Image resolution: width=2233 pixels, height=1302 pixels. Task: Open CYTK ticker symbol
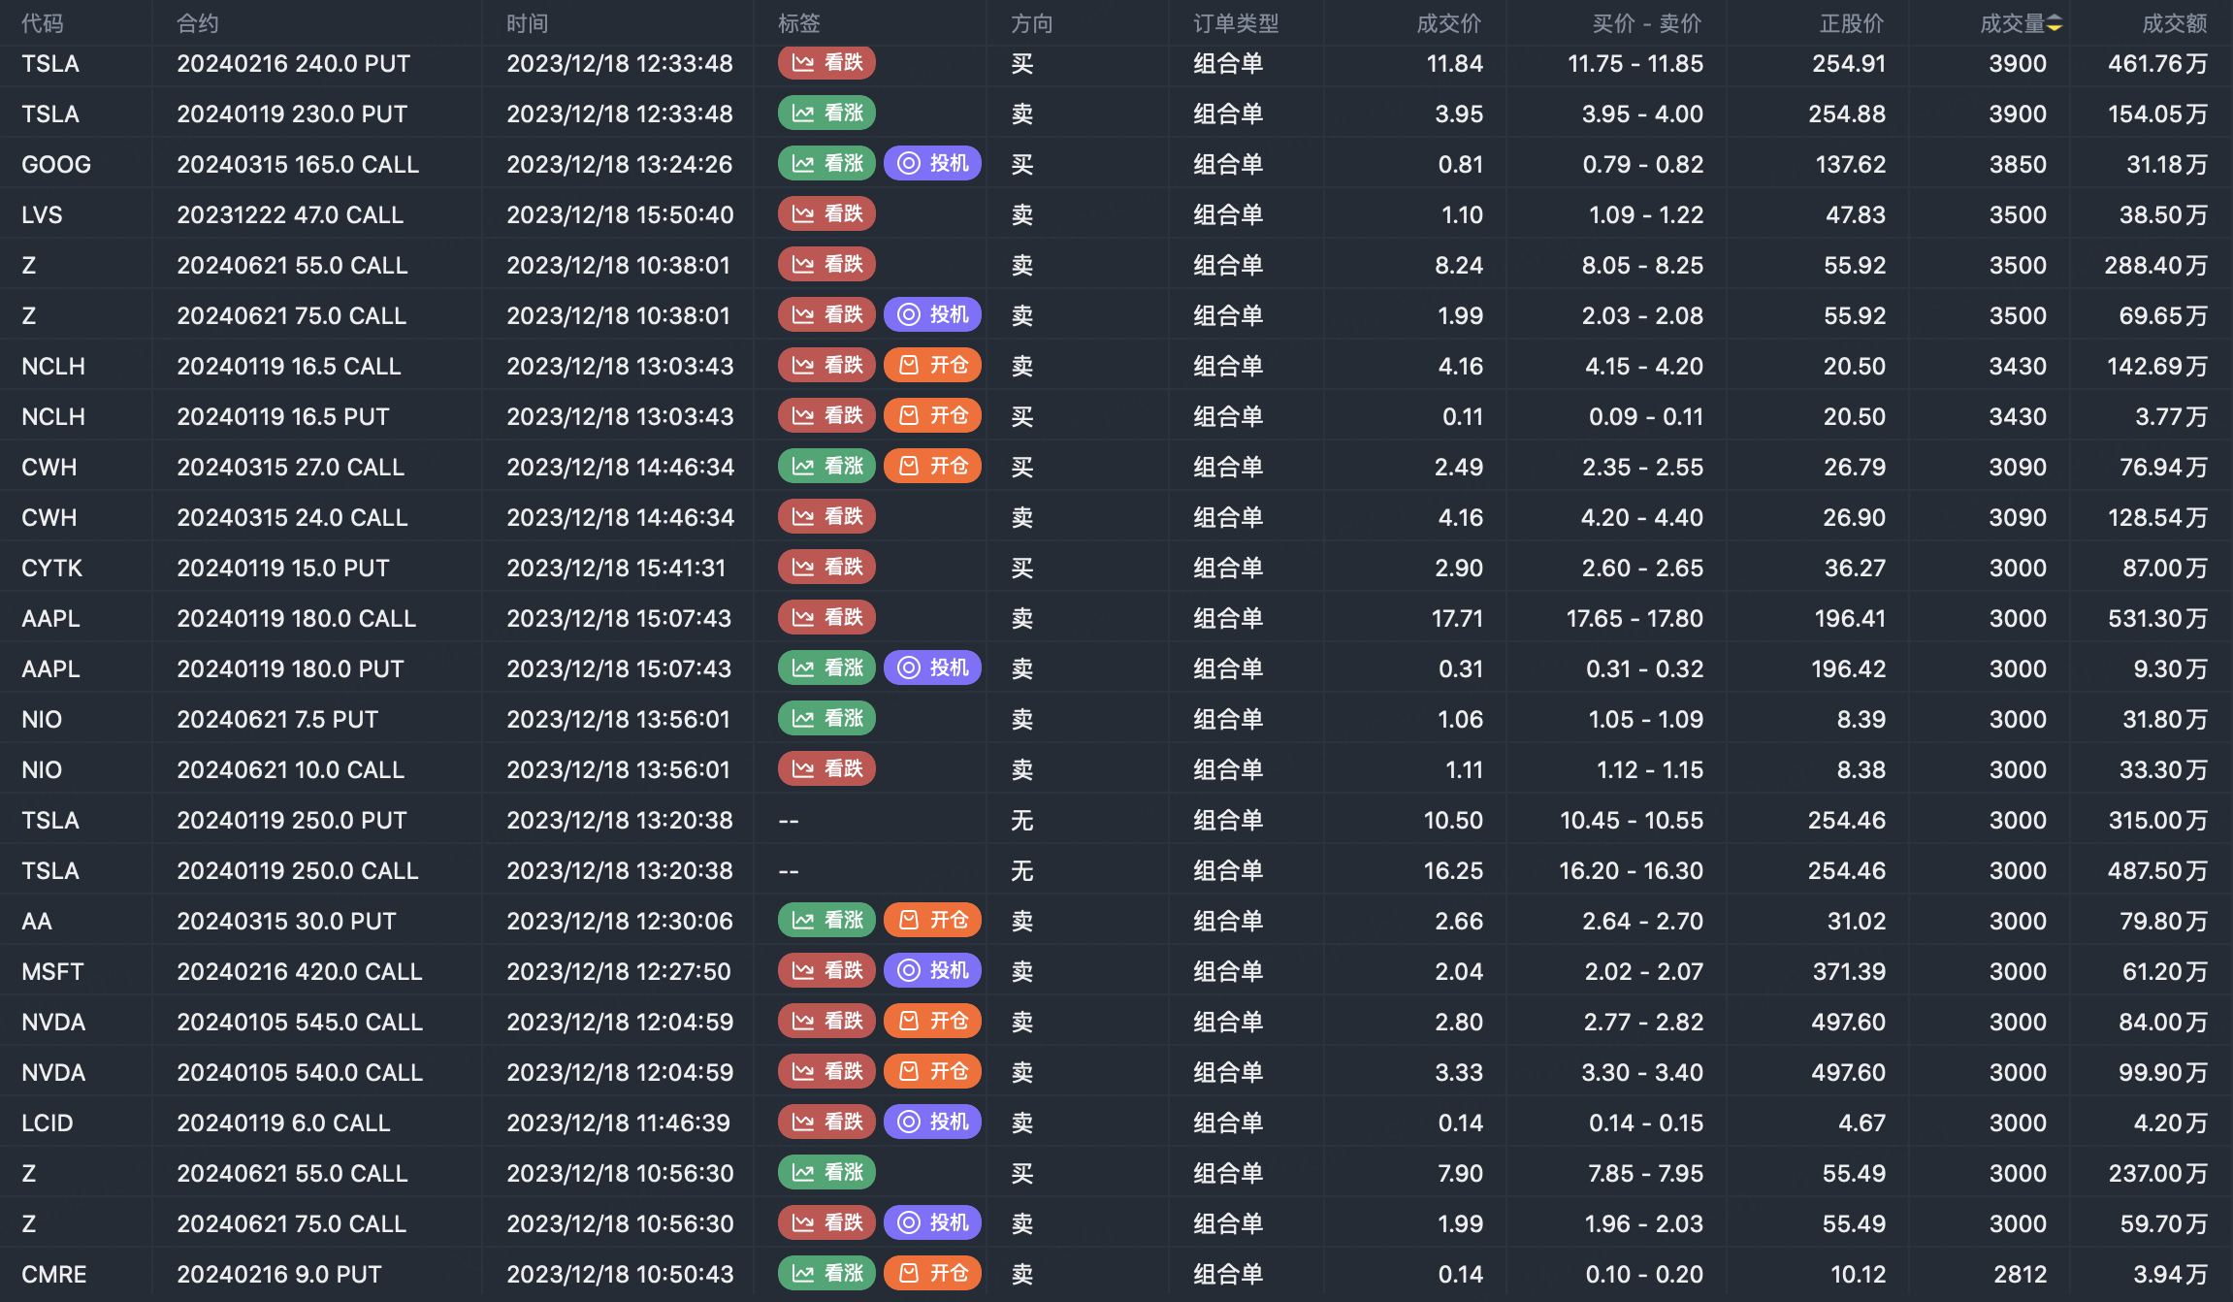(x=52, y=568)
